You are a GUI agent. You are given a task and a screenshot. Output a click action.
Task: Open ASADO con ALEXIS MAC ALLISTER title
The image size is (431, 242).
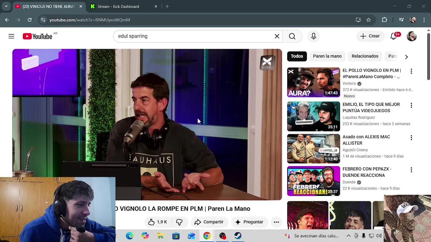pyautogui.click(x=366, y=140)
